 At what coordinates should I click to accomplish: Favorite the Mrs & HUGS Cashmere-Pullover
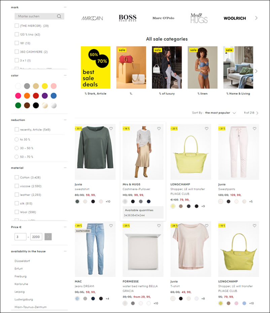click(159, 128)
